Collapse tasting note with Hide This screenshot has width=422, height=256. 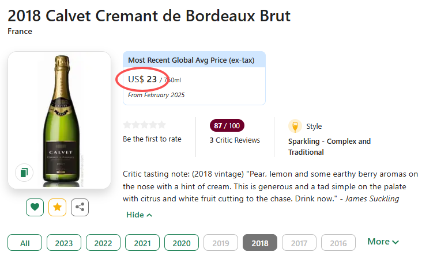point(140,215)
